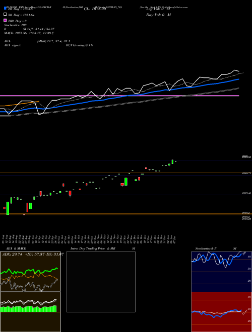The width and height of the screenshot is (252, 332).
Task: Click the empty intraday trading price box
Action: [101, 282]
